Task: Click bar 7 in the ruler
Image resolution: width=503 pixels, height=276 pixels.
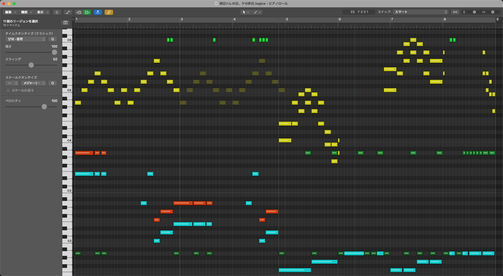Action: [x=392, y=20]
